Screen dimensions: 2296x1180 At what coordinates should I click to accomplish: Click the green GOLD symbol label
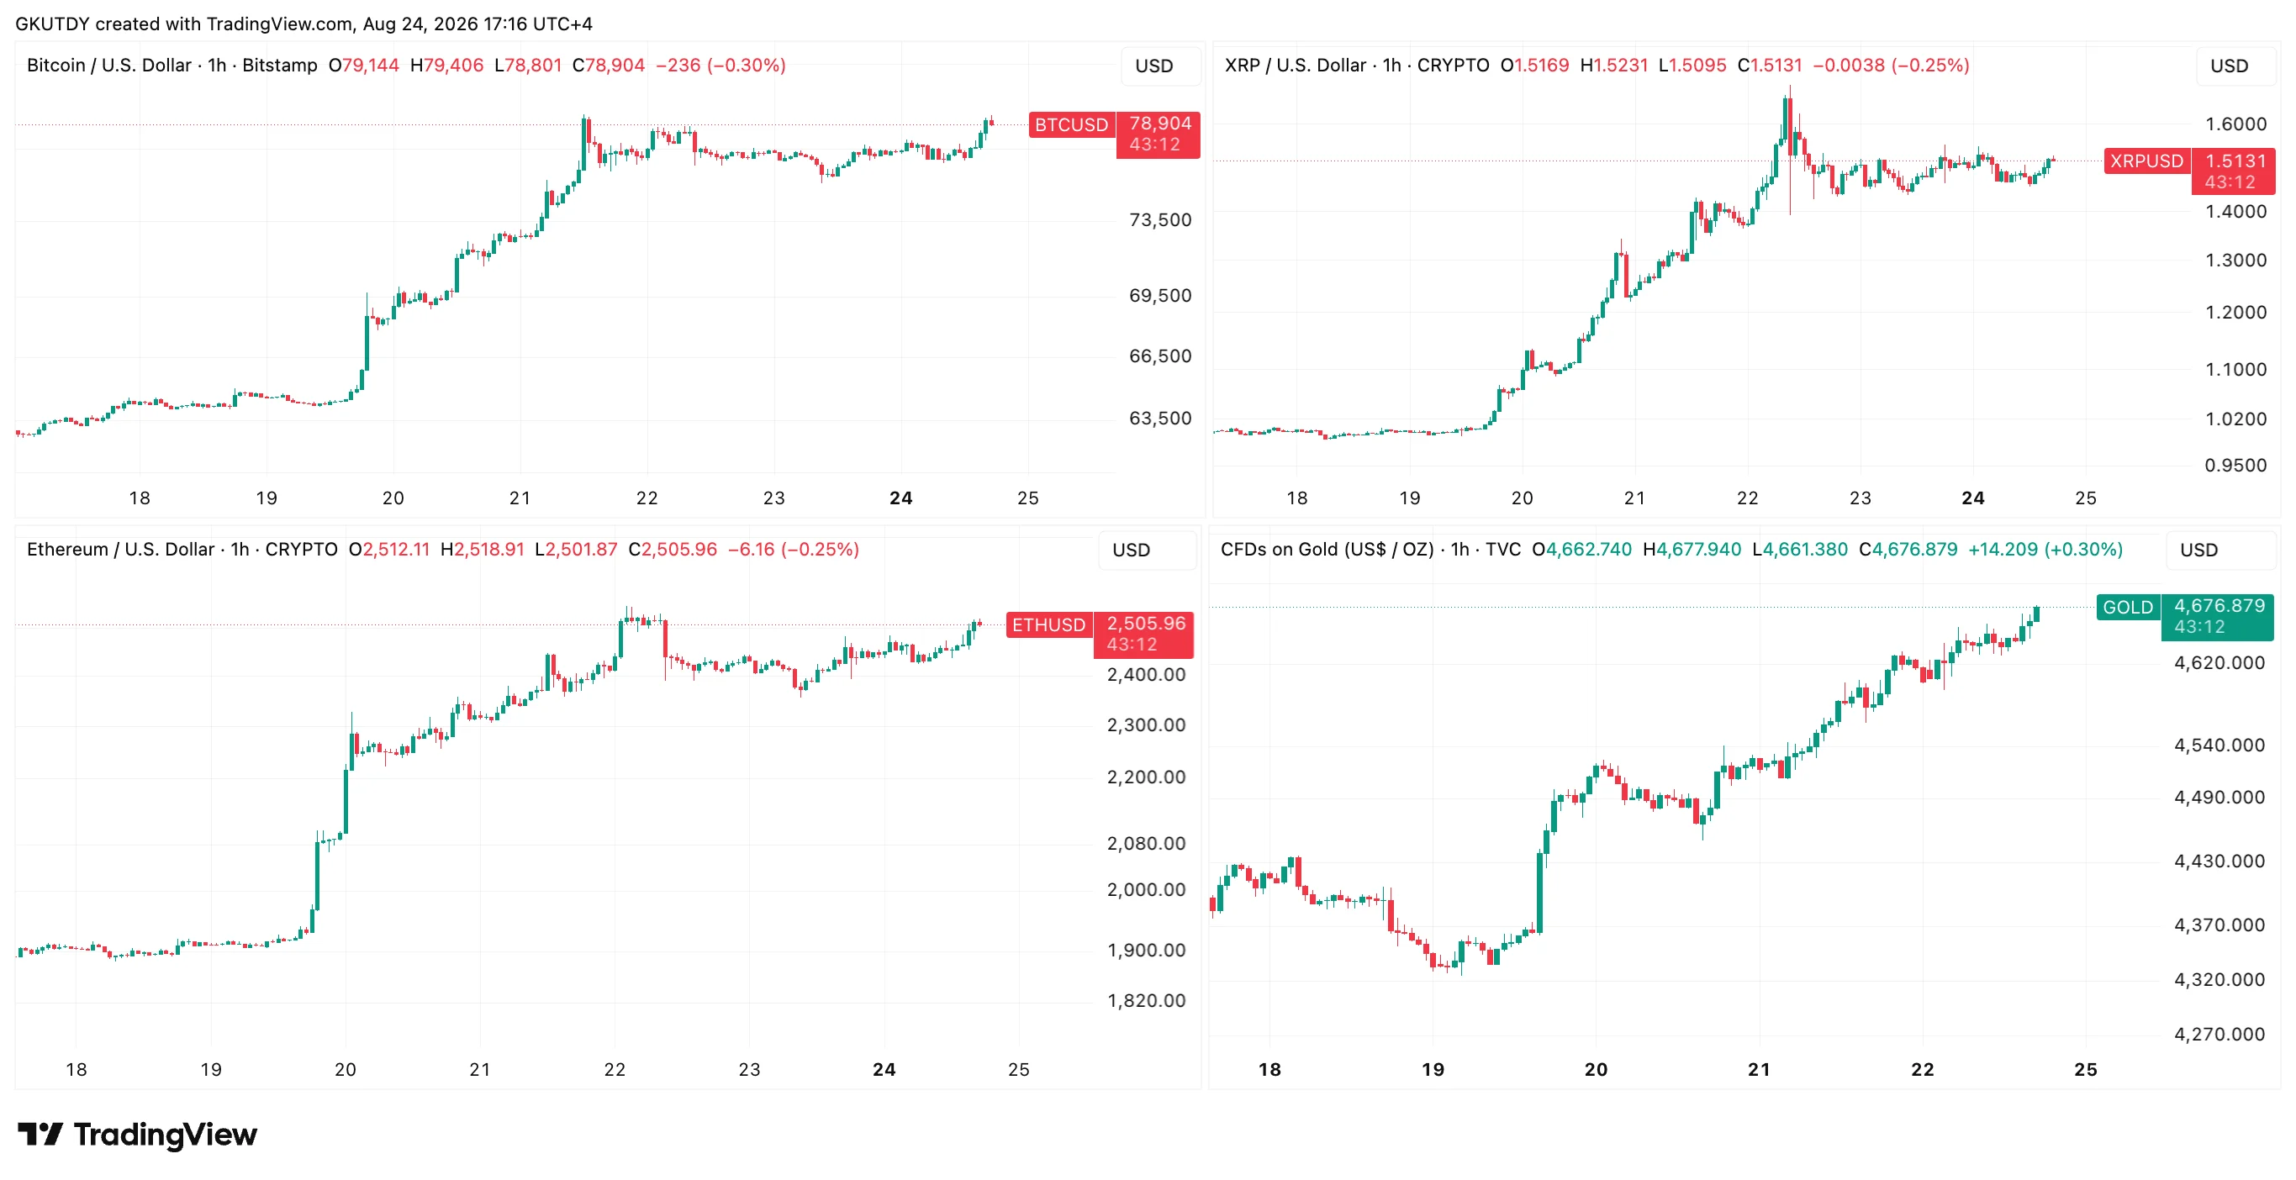click(x=2128, y=607)
